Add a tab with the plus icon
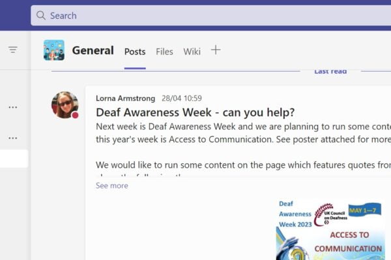Image resolution: width=391 pixels, height=260 pixels. coord(216,50)
